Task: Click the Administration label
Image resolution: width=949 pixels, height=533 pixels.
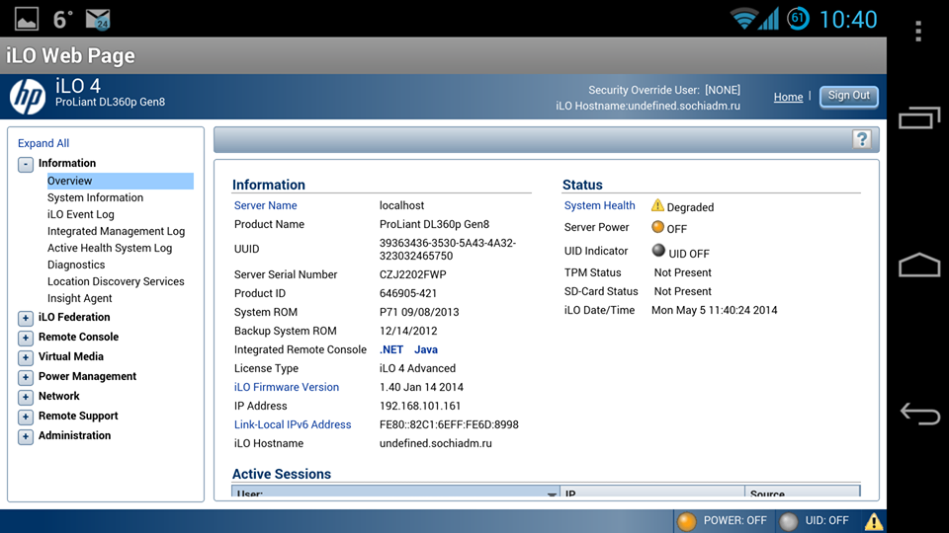Action: click(x=74, y=435)
